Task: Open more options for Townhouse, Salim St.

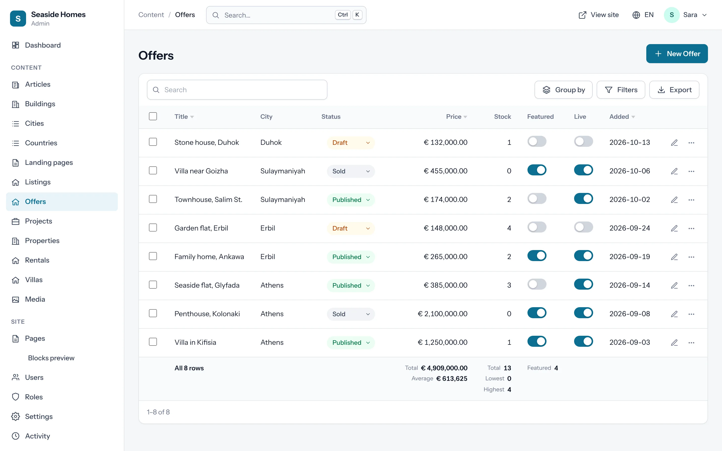Action: click(x=691, y=200)
